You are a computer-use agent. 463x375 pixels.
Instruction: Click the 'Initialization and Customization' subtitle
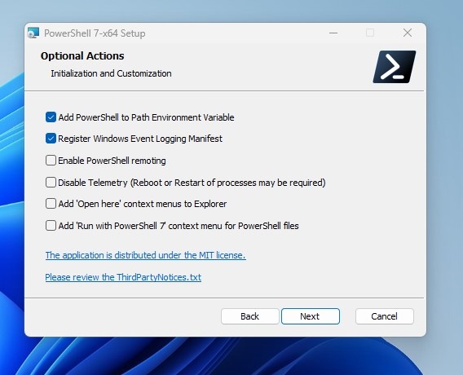(111, 73)
